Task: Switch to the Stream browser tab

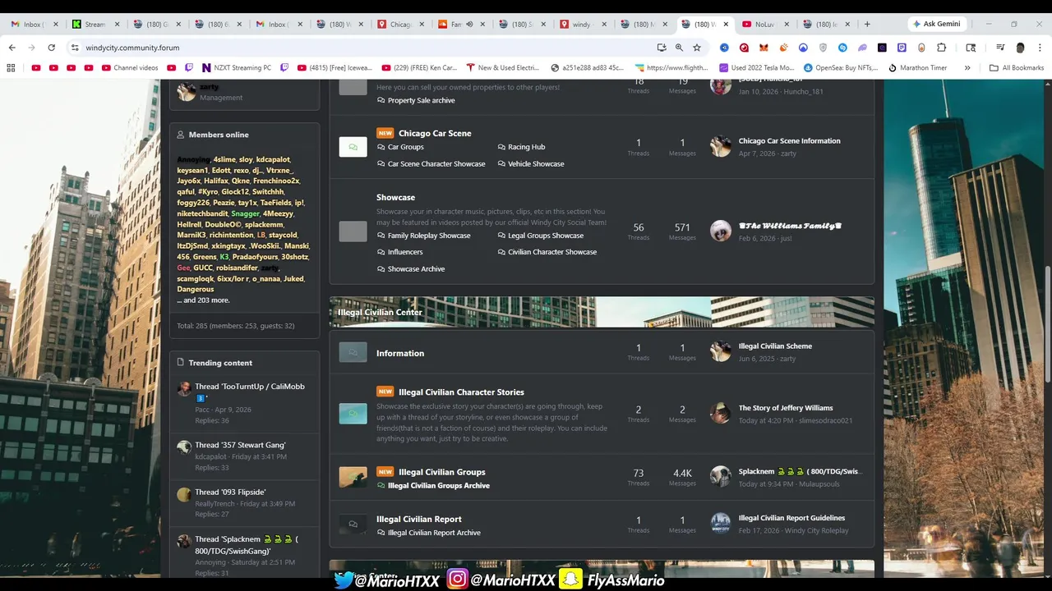Action: pos(95,25)
